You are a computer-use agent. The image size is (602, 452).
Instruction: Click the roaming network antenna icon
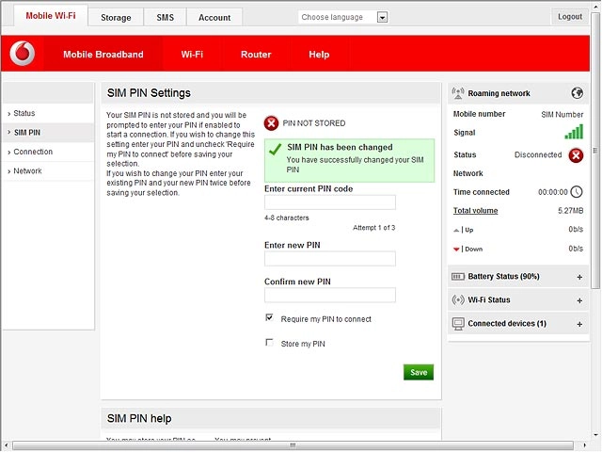click(458, 93)
